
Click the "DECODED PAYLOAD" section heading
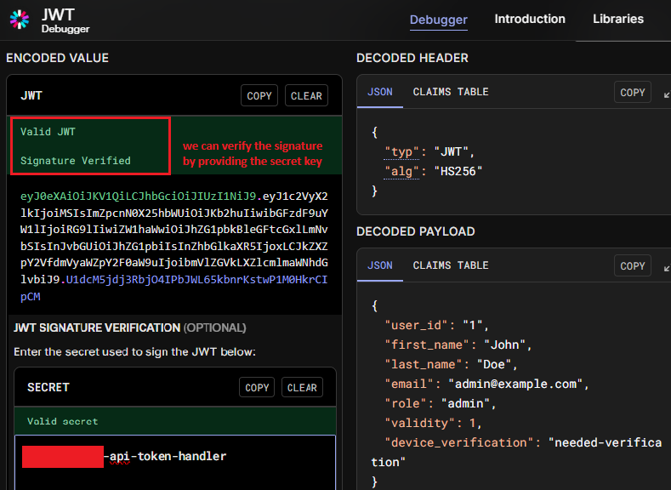416,231
